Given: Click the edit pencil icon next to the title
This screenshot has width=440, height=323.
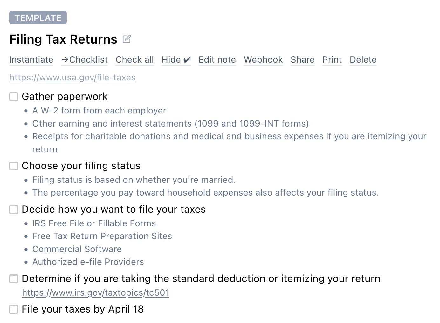Looking at the screenshot, I should (127, 38).
